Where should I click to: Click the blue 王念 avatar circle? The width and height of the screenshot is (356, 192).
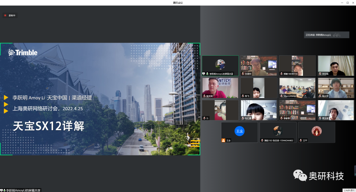coord(240,131)
